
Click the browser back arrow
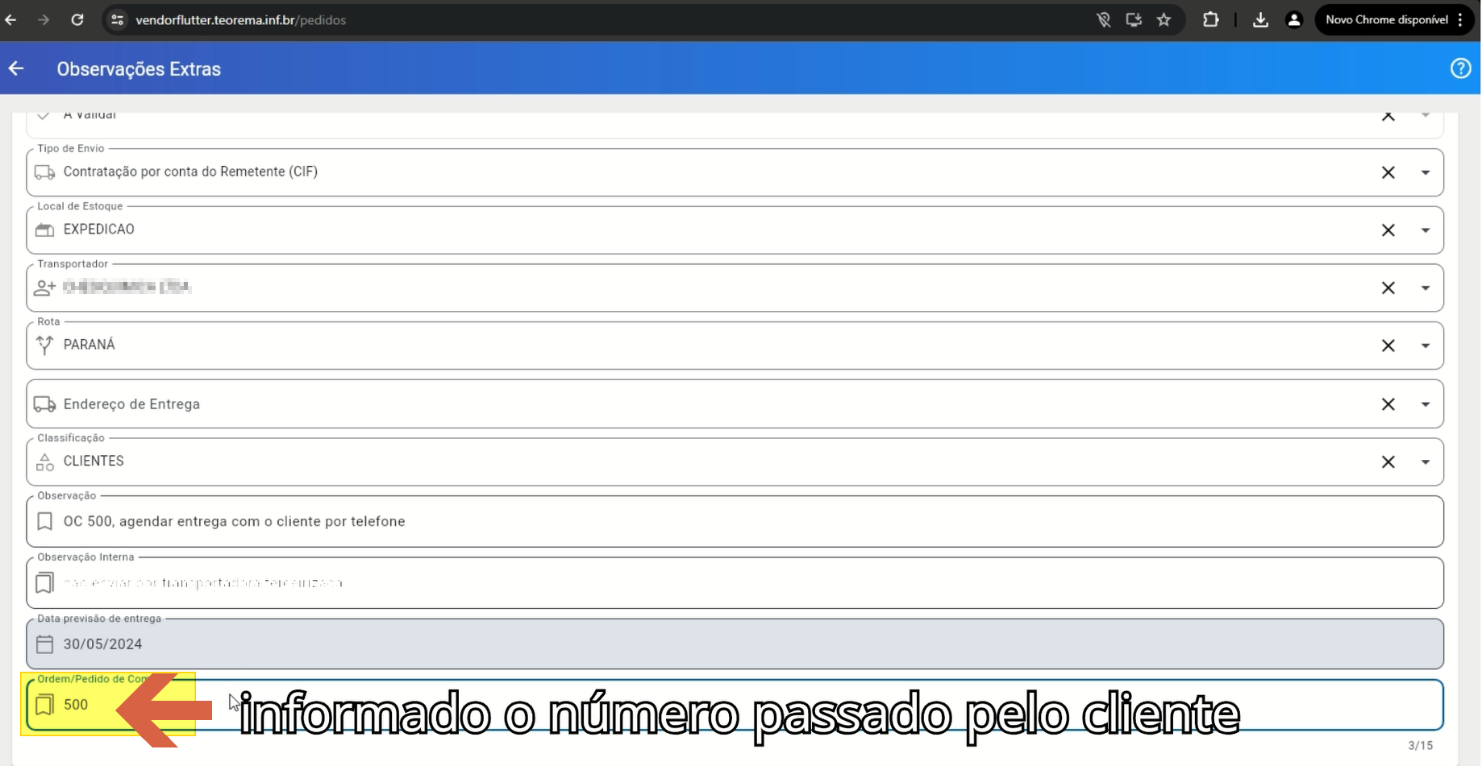tap(11, 20)
